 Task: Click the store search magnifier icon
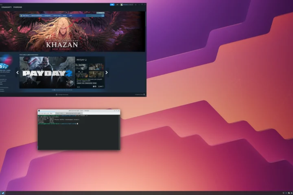tap(103, 16)
